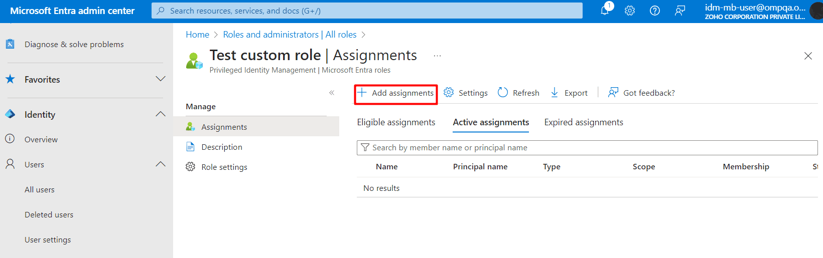This screenshot has width=823, height=258.
Task: Open Diagnose & solve problems
Action: point(74,45)
